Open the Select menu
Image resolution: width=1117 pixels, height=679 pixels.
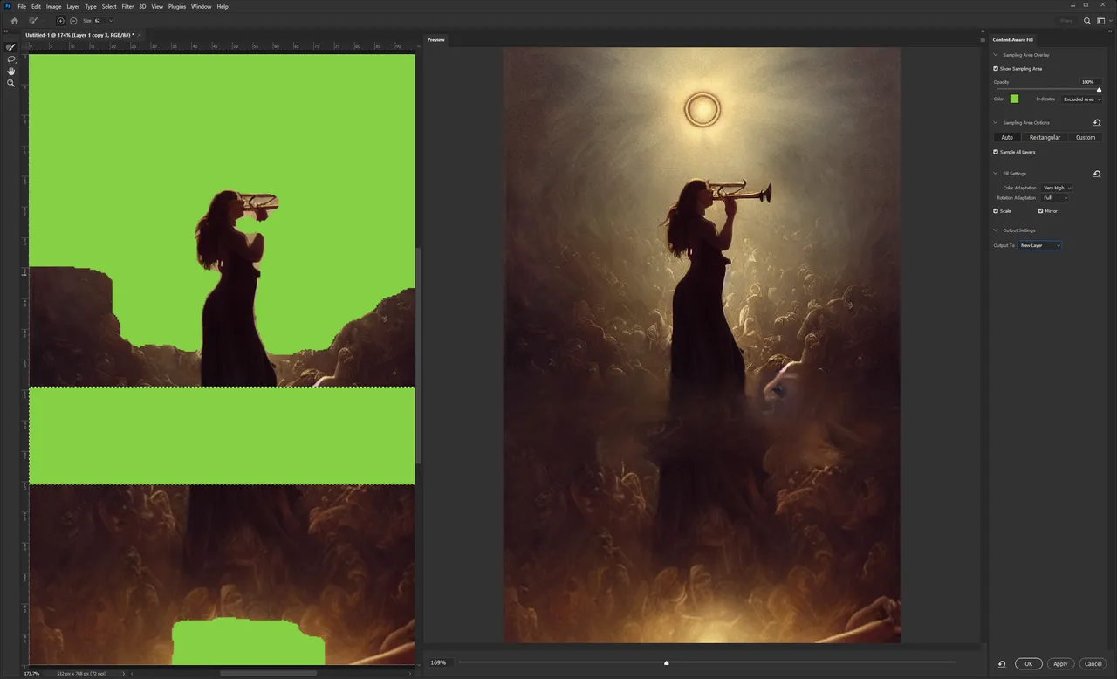coord(109,6)
